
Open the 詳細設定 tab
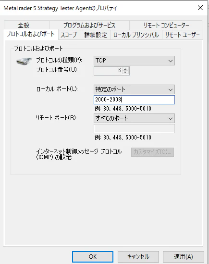point(96,35)
